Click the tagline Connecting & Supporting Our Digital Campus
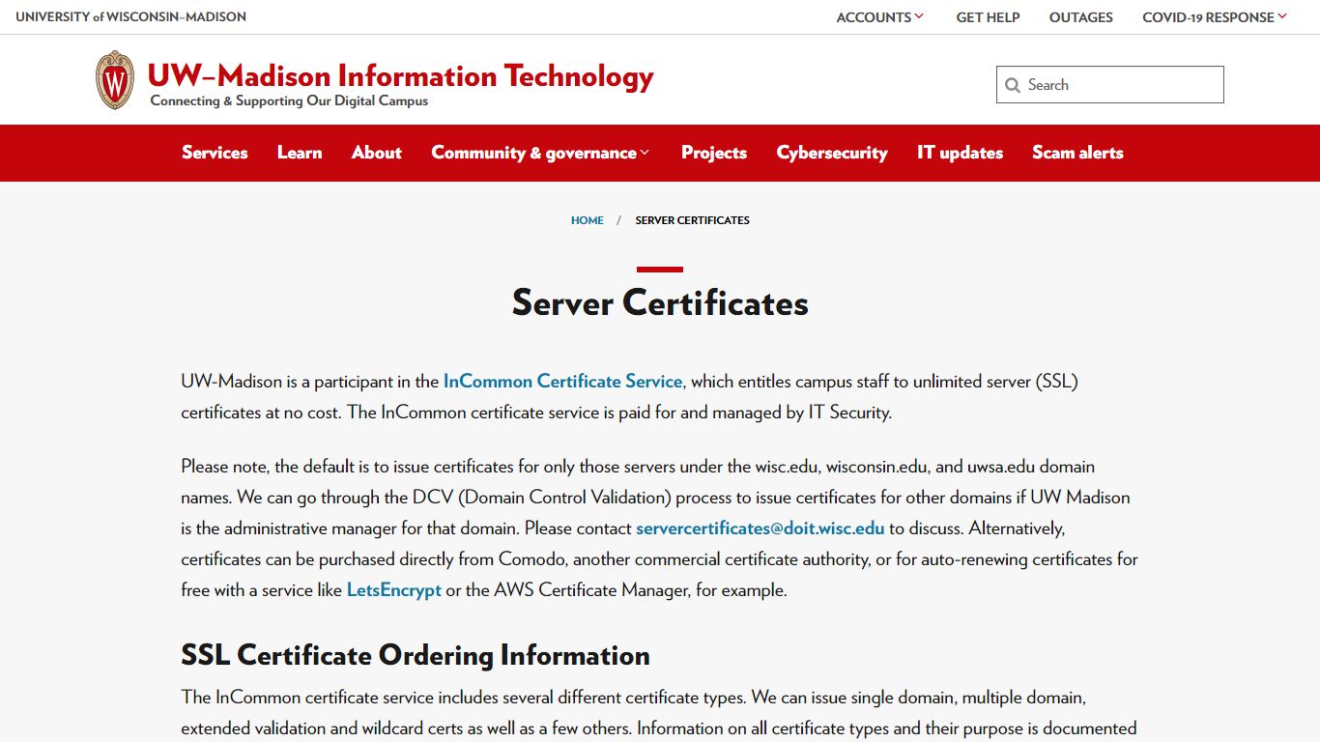Screen dimensions: 1320x742 [289, 100]
